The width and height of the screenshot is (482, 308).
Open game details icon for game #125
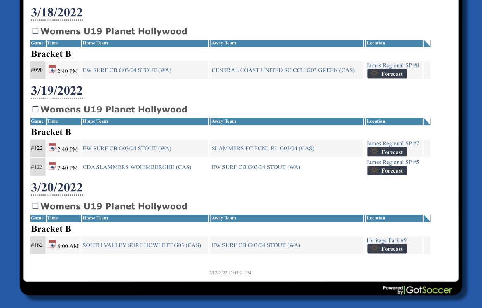click(52, 166)
